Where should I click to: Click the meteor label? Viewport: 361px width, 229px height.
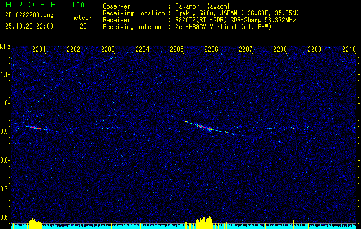pyautogui.click(x=81, y=18)
